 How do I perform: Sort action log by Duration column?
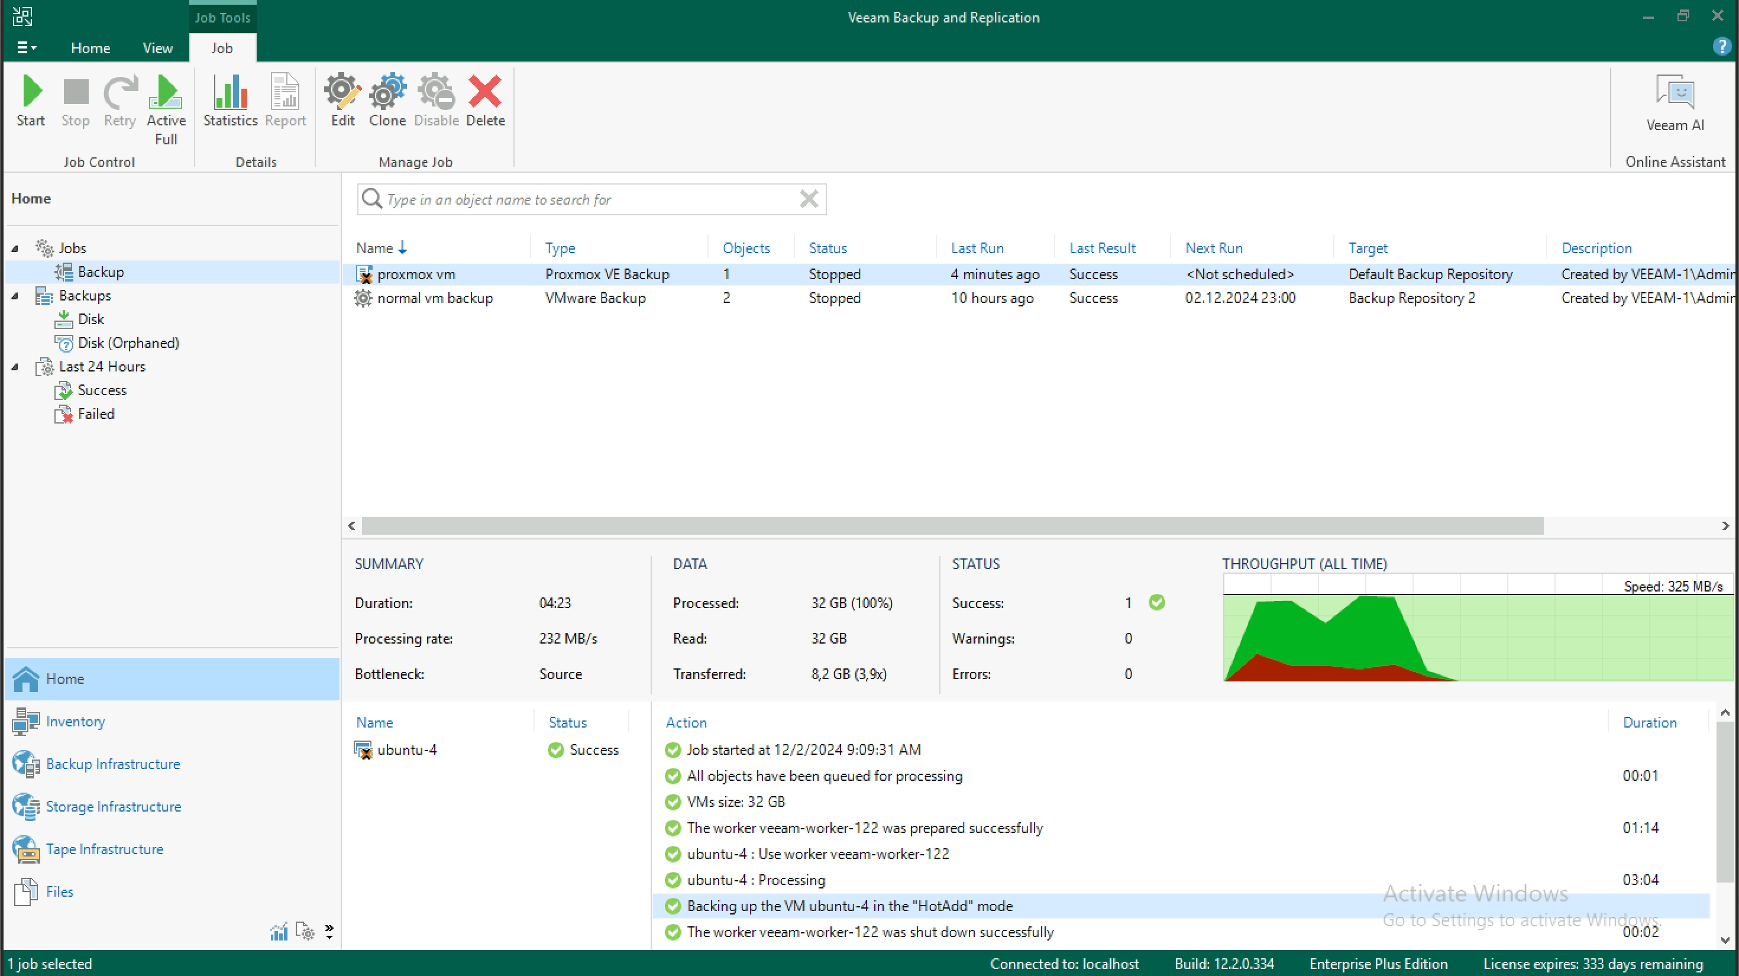[1649, 722]
